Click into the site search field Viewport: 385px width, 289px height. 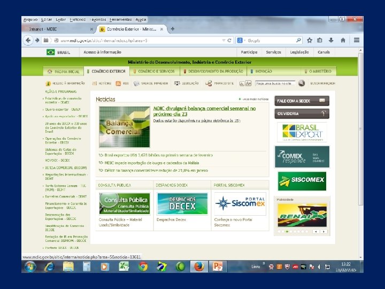click(x=275, y=83)
